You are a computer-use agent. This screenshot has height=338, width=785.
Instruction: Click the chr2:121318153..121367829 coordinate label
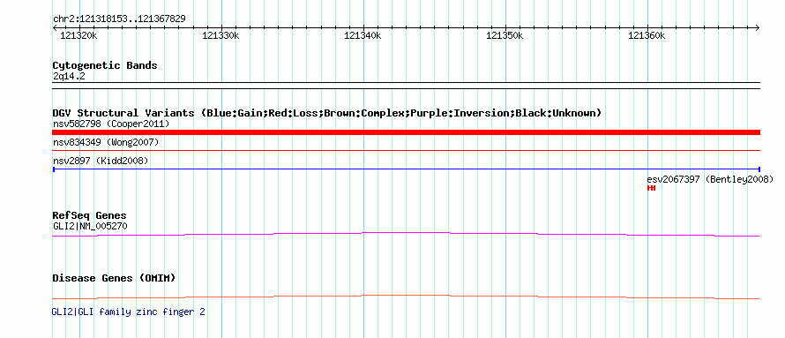coord(119,19)
